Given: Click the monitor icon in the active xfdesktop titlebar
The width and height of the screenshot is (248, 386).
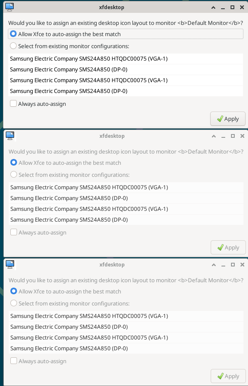Looking at the screenshot, I should pyautogui.click(x=10, y=7).
